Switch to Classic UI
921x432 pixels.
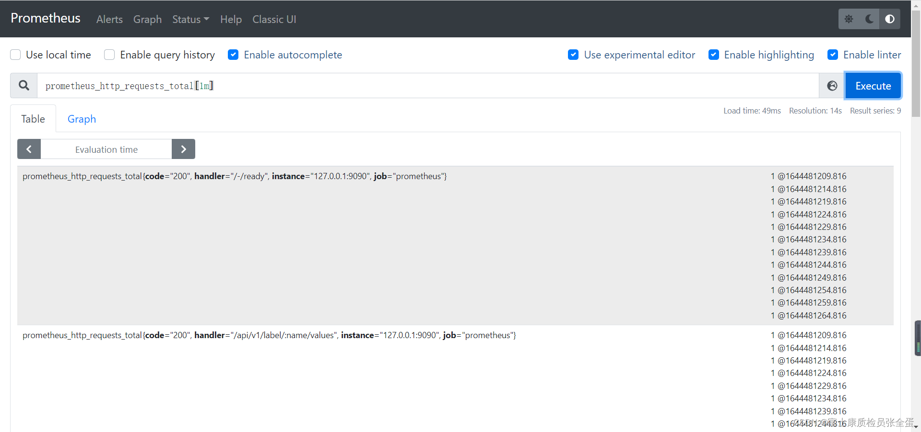click(274, 19)
